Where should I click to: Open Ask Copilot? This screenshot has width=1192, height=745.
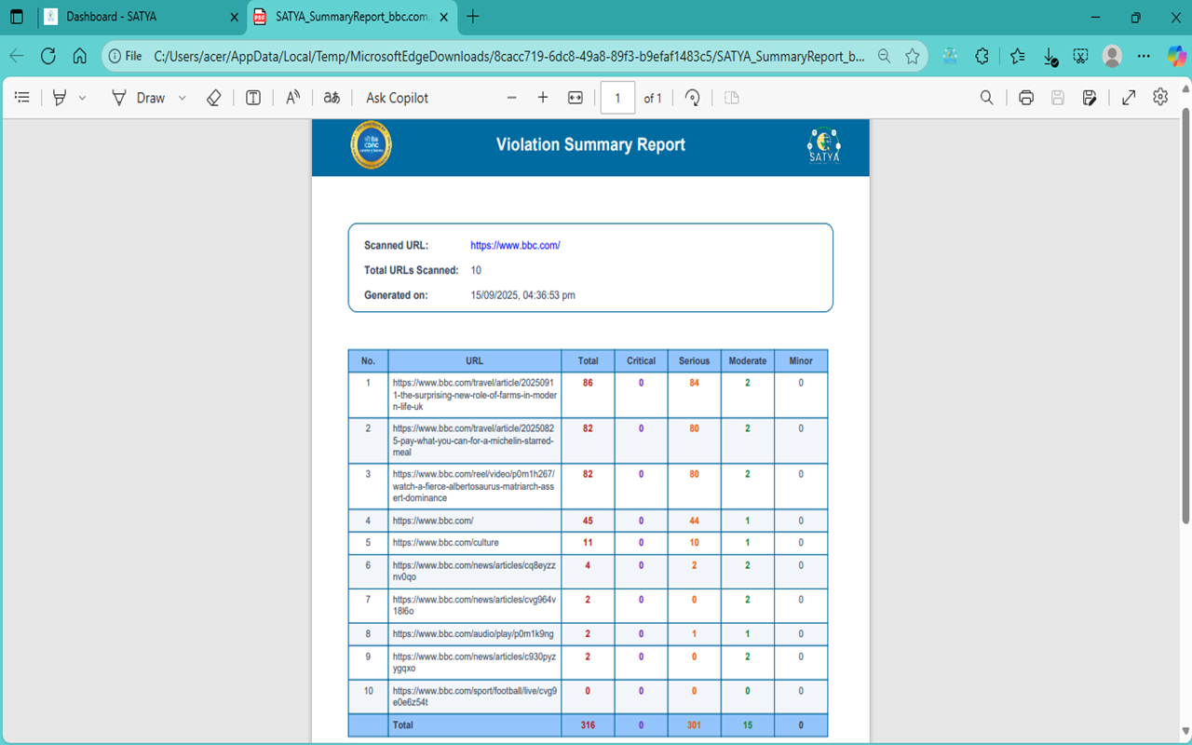tap(398, 98)
